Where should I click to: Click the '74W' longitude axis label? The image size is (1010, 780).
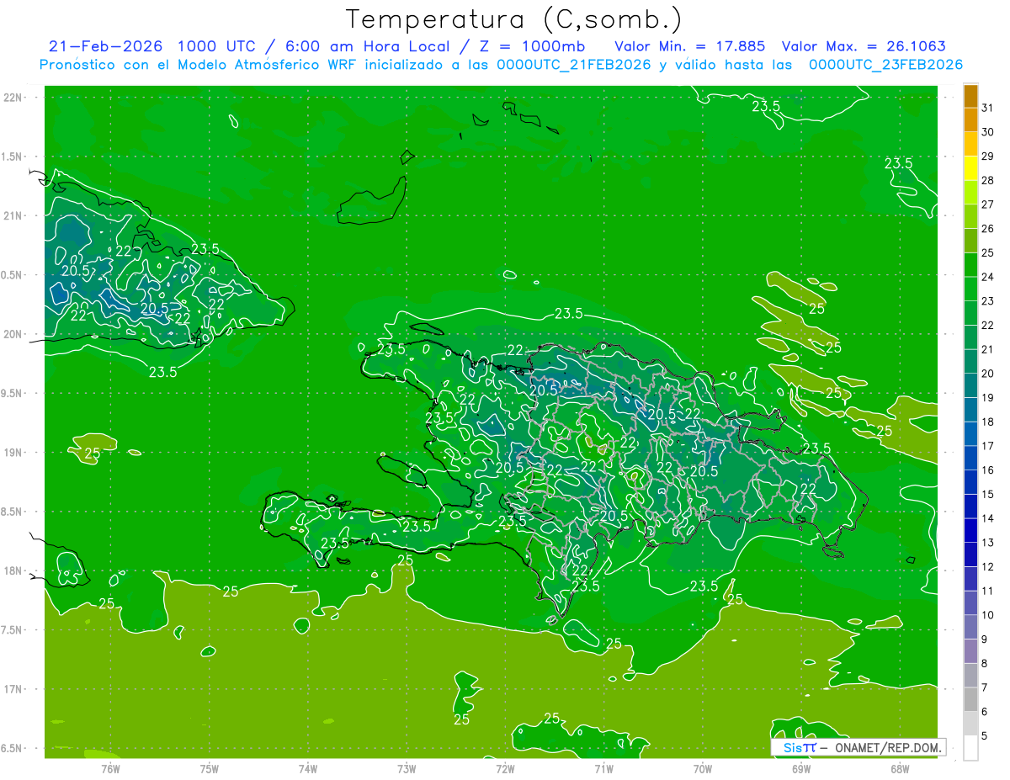click(308, 768)
